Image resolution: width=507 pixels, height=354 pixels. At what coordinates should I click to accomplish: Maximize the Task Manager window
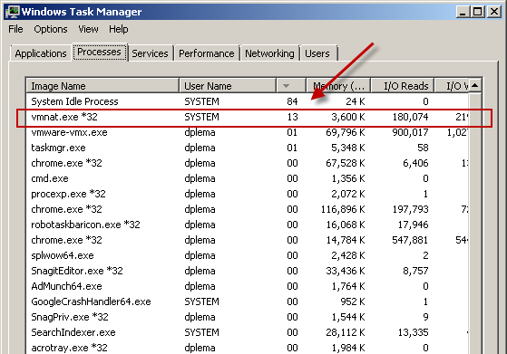(478, 12)
